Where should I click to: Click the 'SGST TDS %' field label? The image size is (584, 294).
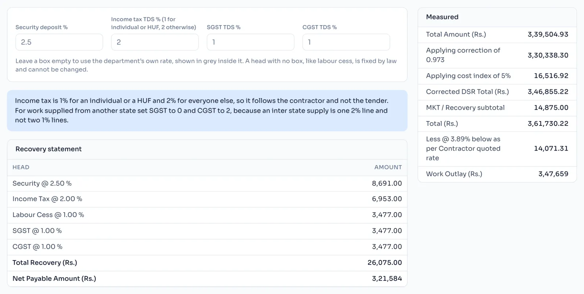[224, 27]
